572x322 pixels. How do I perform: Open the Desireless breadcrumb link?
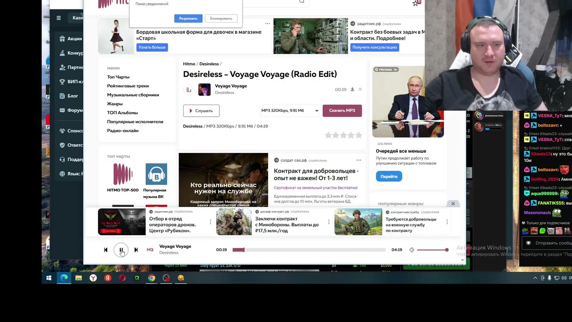(x=209, y=64)
